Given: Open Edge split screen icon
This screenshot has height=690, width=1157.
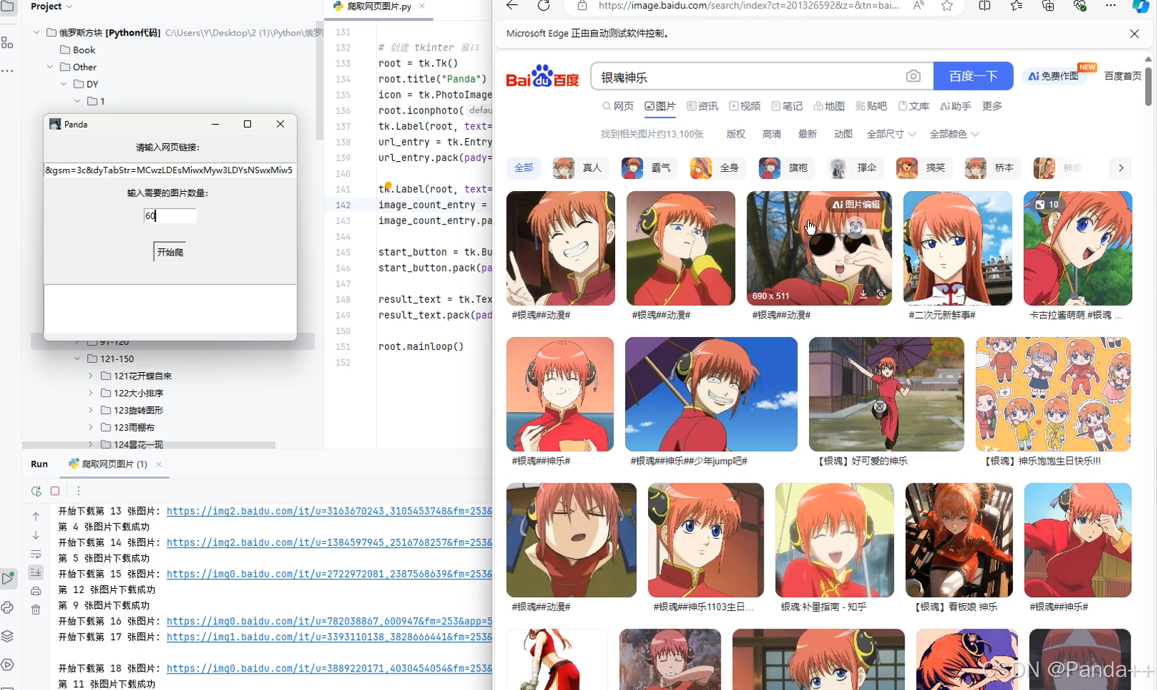Looking at the screenshot, I should tap(984, 6).
